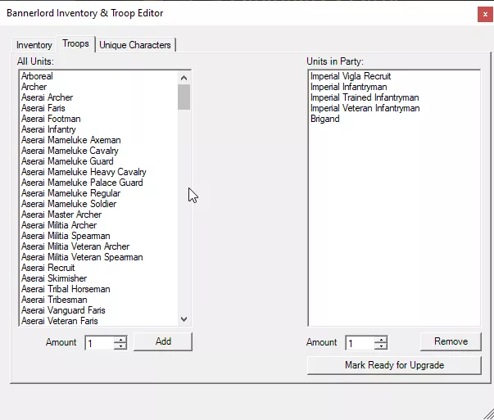Screen dimensions: 494x420
Task: Click Mark Ready for Upgrade
Action: pyautogui.click(x=394, y=365)
